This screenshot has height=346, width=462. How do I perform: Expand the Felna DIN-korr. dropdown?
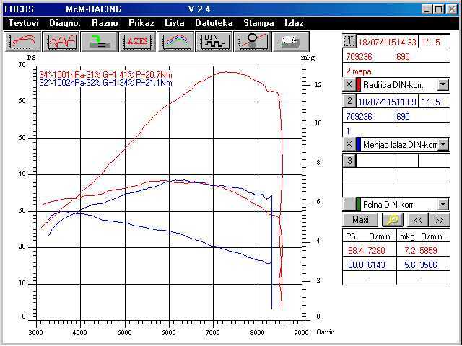pyautogui.click(x=443, y=204)
